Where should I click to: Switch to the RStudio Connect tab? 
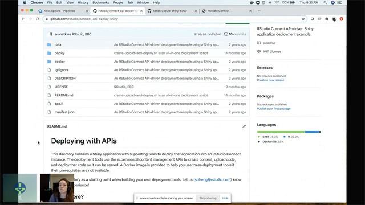click(218, 11)
